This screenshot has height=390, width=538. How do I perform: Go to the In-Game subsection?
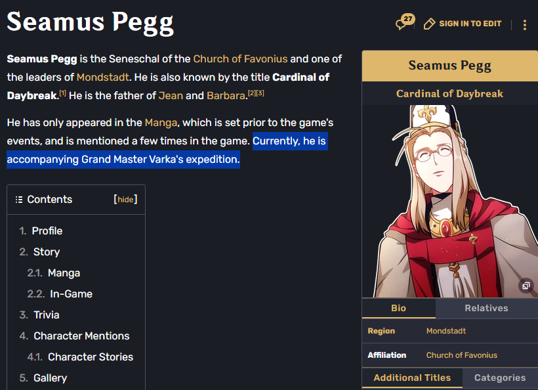(71, 294)
